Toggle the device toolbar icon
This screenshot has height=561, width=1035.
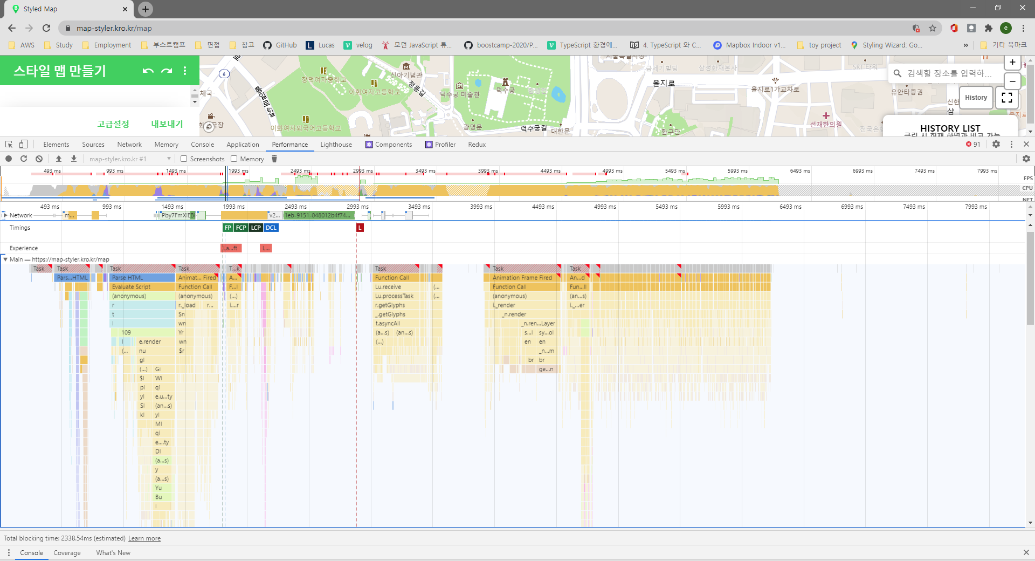(23, 144)
